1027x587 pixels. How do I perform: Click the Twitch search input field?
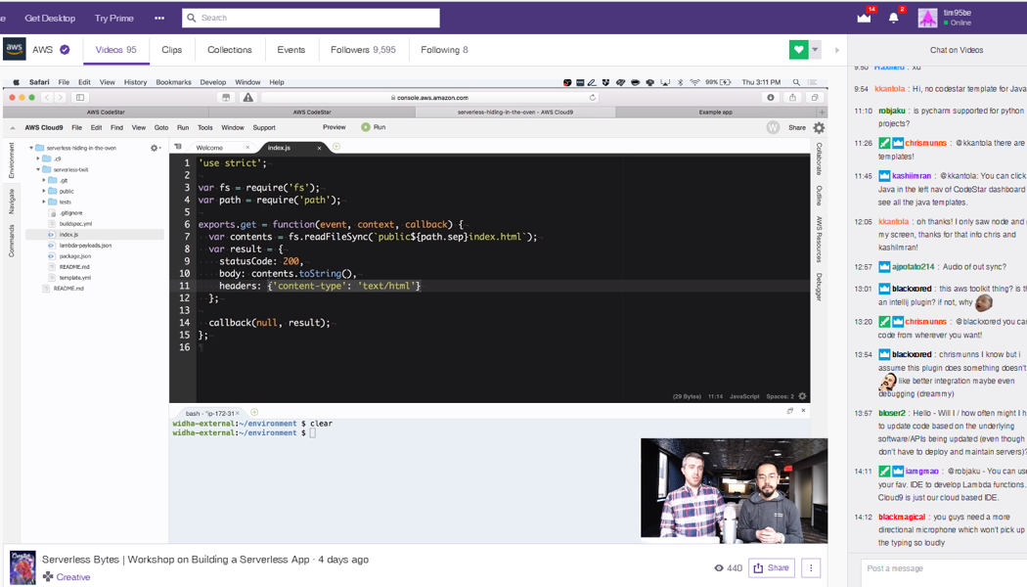pyautogui.click(x=310, y=18)
